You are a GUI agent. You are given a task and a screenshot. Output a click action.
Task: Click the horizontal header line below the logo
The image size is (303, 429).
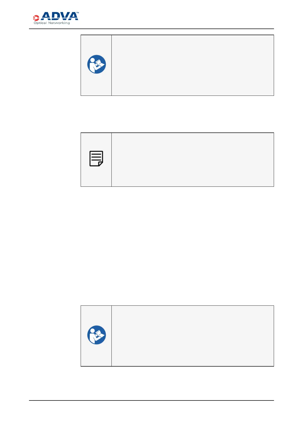[151, 29]
